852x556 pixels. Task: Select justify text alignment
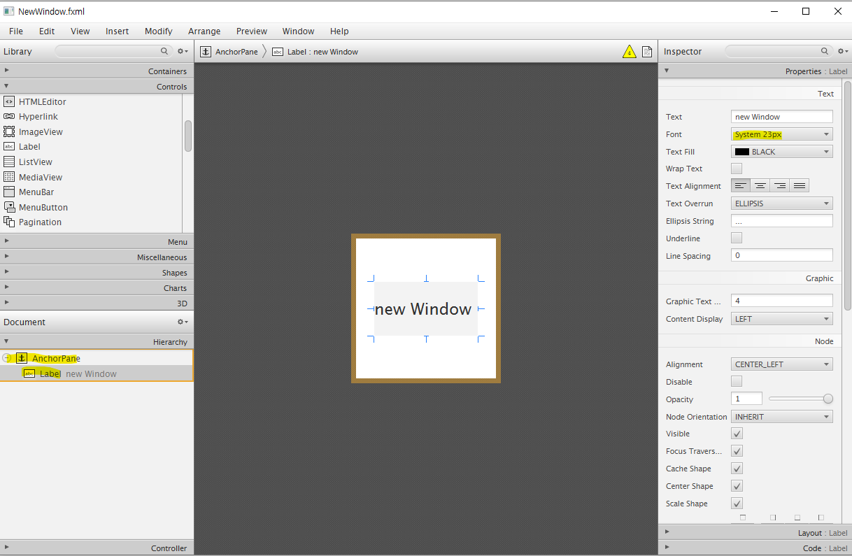[800, 186]
